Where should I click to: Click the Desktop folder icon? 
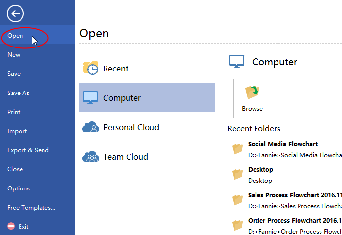pos(237,174)
